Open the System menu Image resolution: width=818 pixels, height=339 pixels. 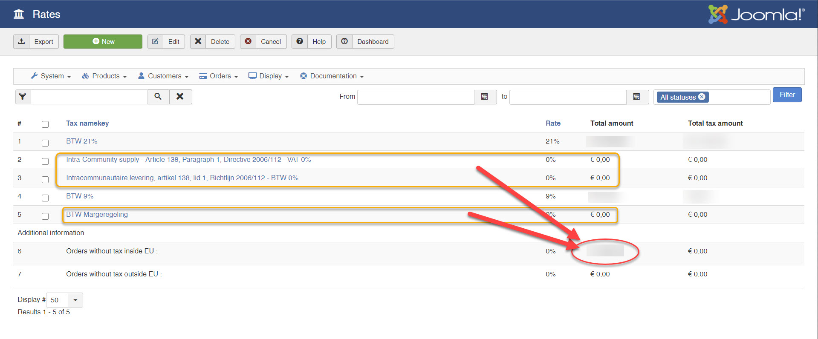coord(51,76)
